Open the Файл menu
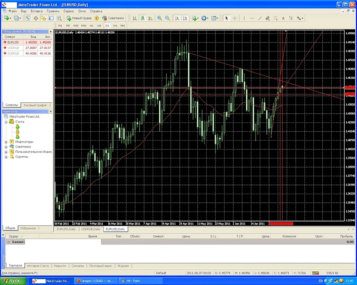 click(x=13, y=11)
